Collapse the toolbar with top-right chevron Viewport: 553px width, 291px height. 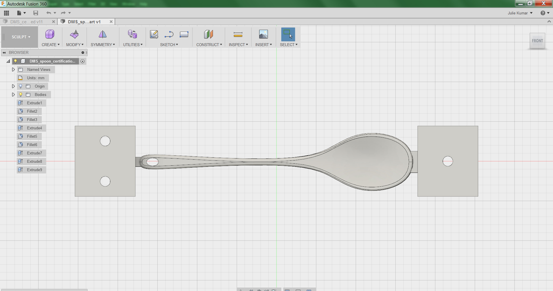coord(549,22)
